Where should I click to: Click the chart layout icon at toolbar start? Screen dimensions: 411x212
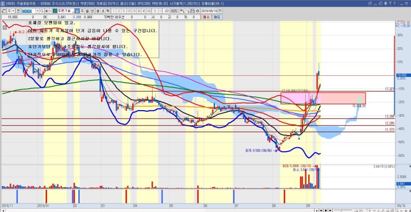(x=3, y=11)
